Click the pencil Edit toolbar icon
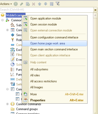This screenshot has height=114, width=98. tap(22, 4)
